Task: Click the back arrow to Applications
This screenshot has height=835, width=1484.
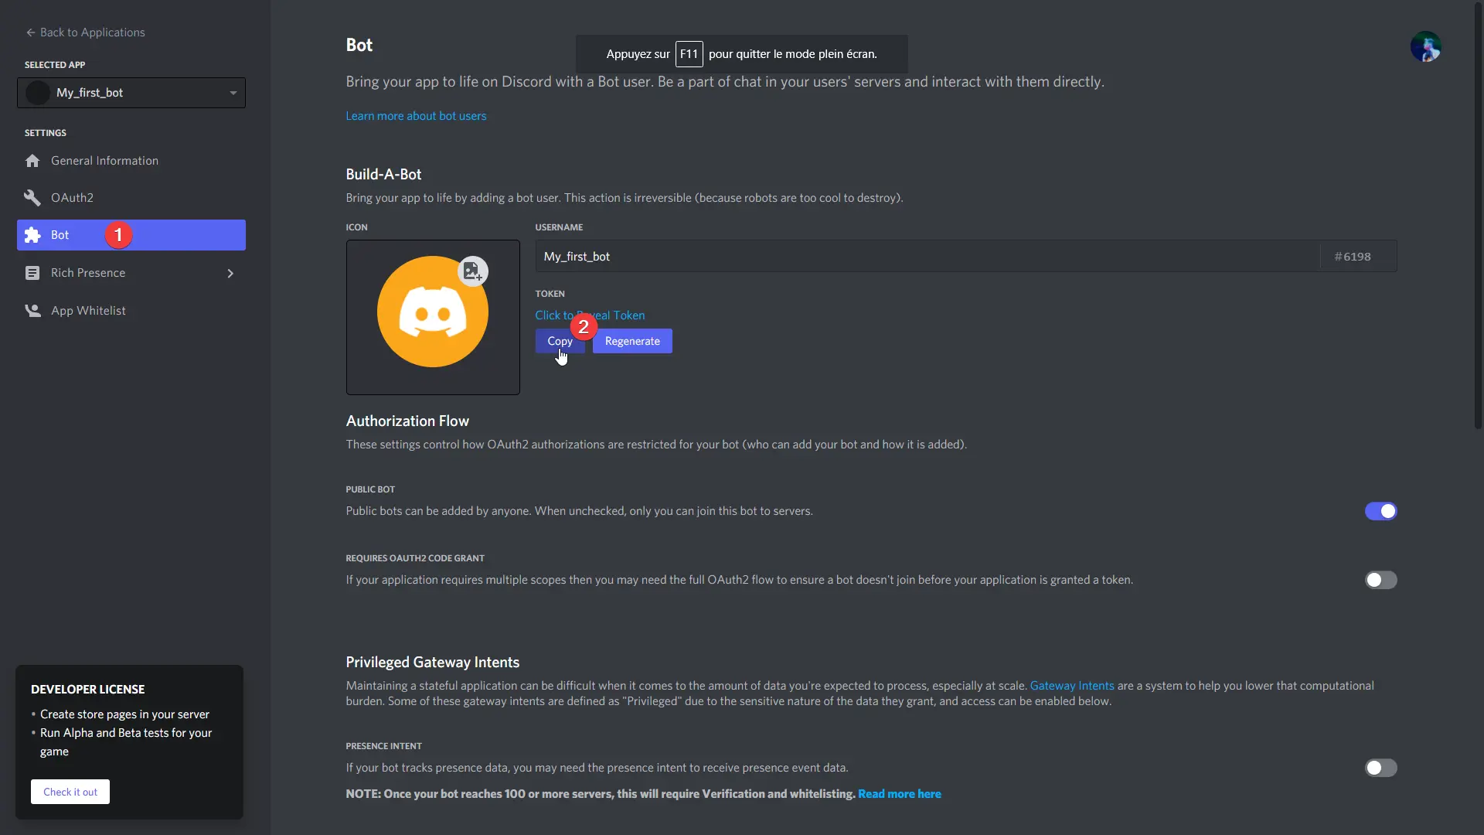Action: click(30, 32)
